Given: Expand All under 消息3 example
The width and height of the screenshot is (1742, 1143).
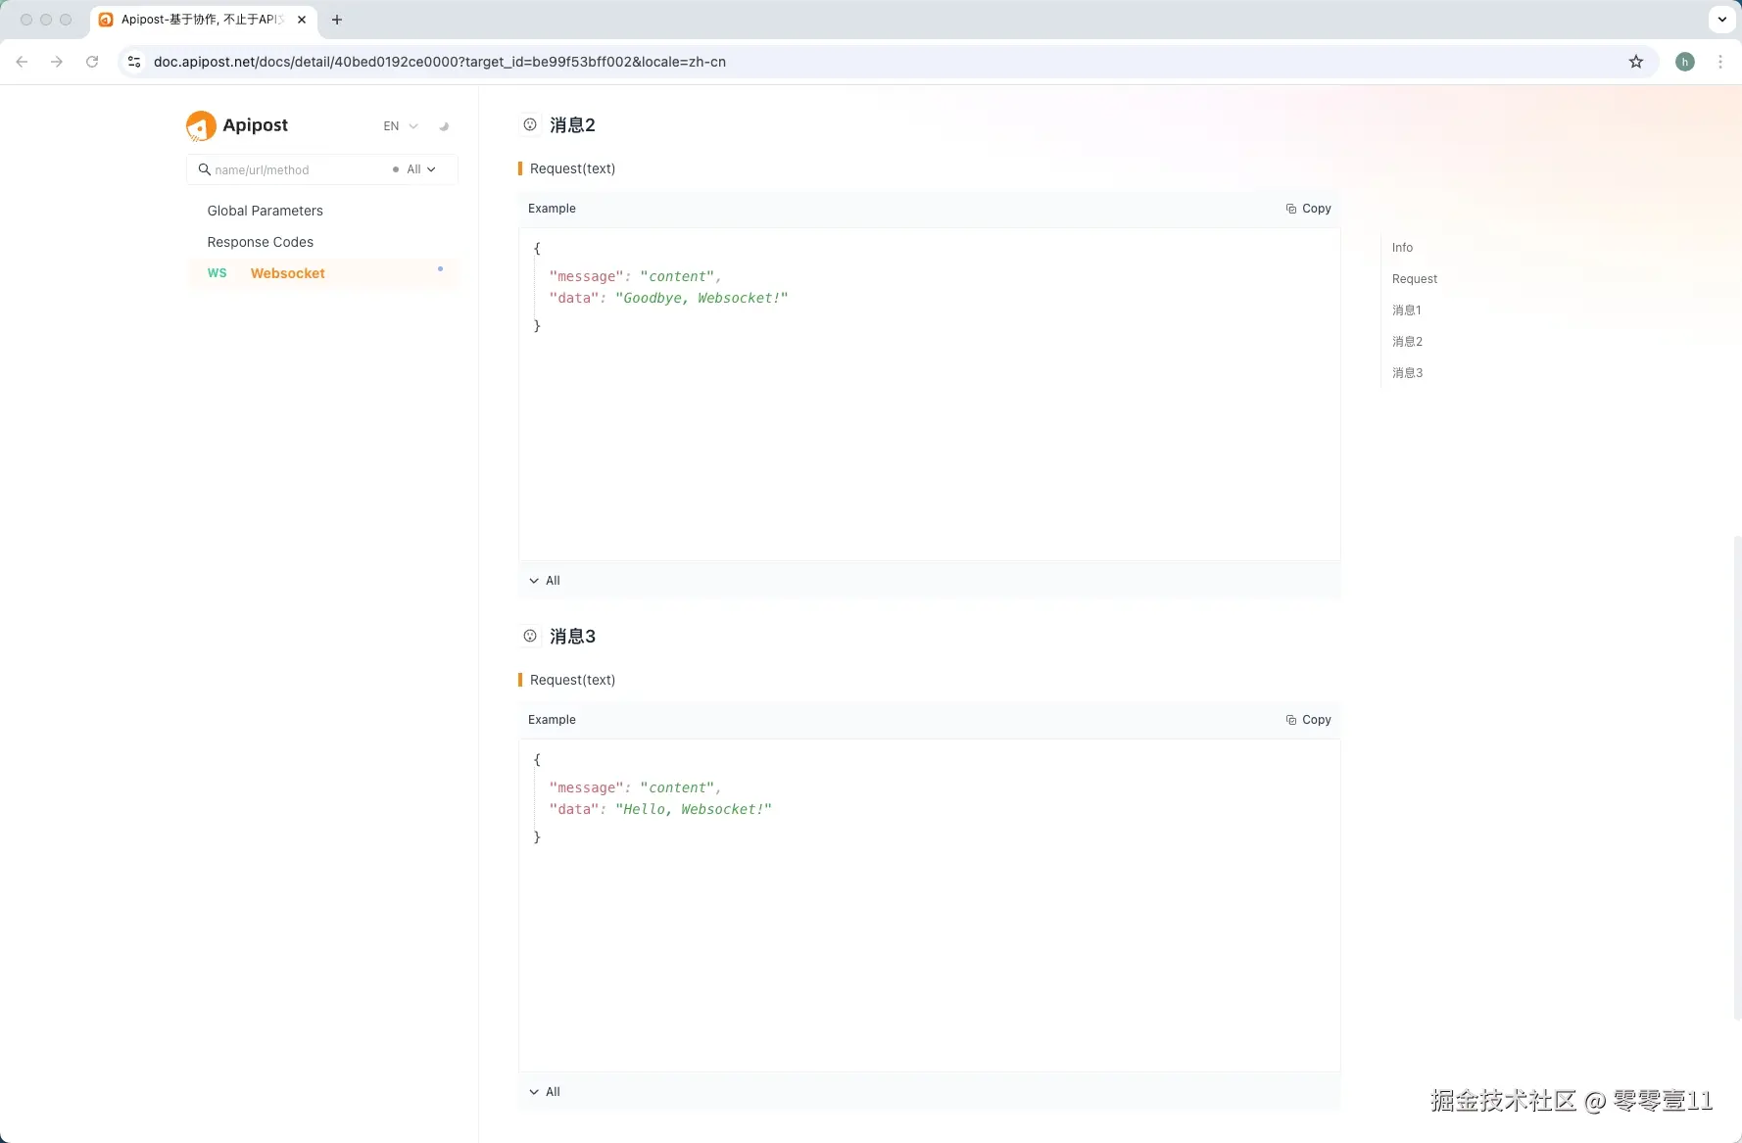Looking at the screenshot, I should pos(545,1092).
